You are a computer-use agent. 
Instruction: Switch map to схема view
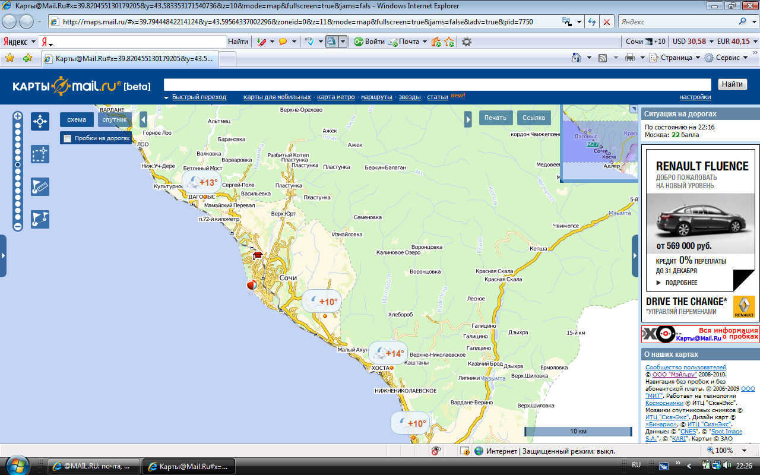(77, 119)
